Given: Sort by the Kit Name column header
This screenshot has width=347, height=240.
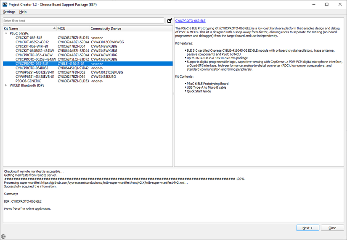Looking at the screenshot, I should coord(30,28).
